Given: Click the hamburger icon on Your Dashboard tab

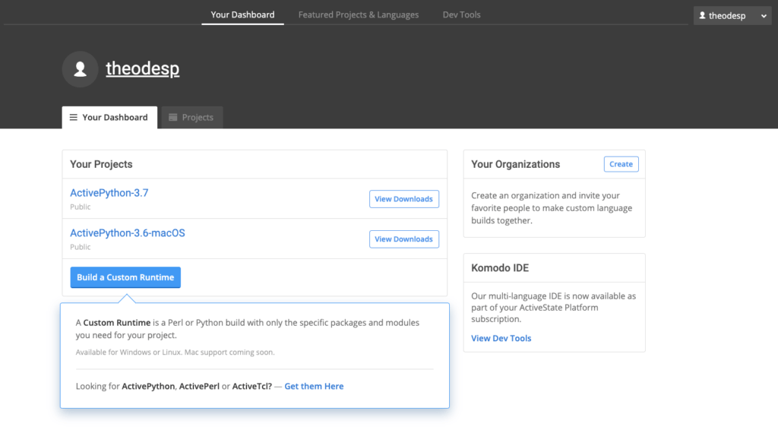Looking at the screenshot, I should [x=73, y=118].
